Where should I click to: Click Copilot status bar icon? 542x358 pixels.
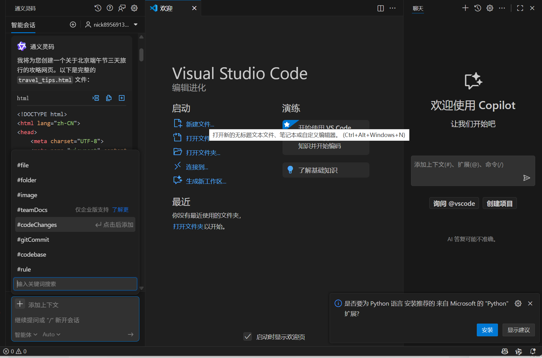pyautogui.click(x=505, y=351)
